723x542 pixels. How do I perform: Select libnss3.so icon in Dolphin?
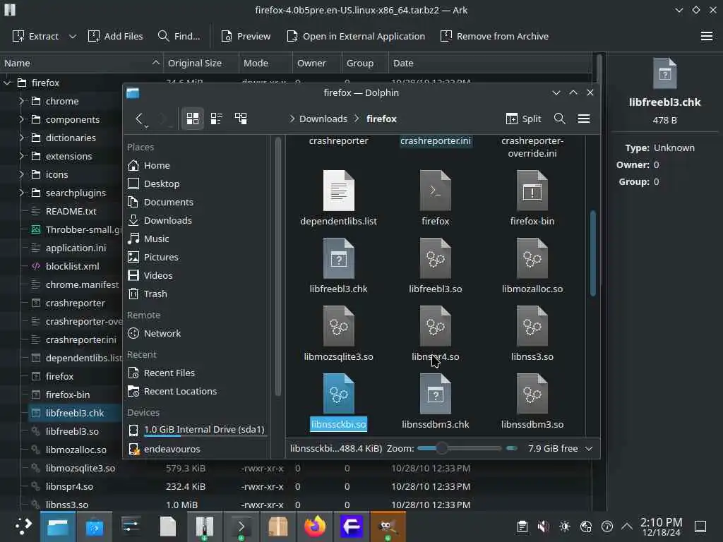coord(532,326)
